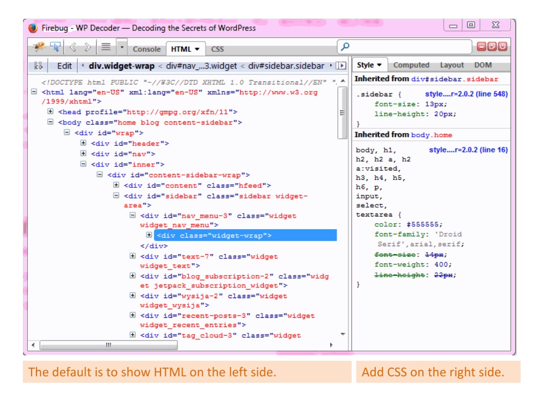Expand the text-7 widget node
Viewport: 548px width, 411px height.
tap(133, 256)
